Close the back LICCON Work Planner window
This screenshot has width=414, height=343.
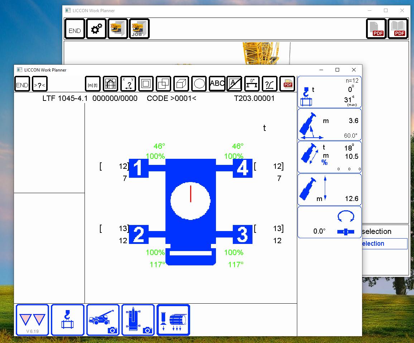[402, 10]
